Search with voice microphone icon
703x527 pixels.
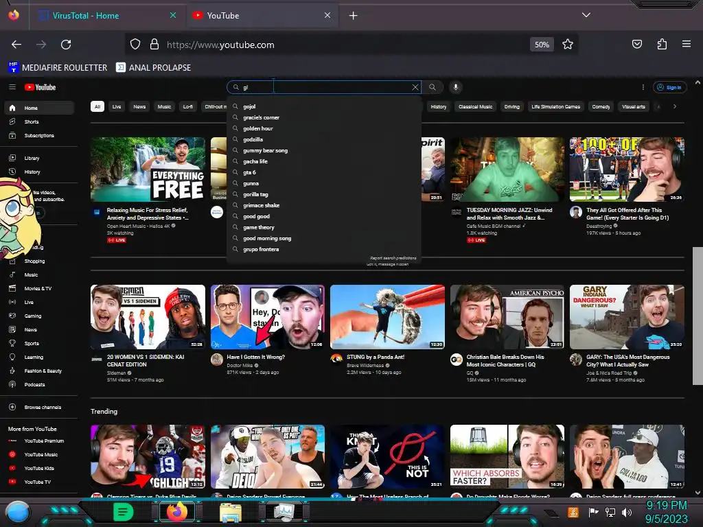click(456, 87)
